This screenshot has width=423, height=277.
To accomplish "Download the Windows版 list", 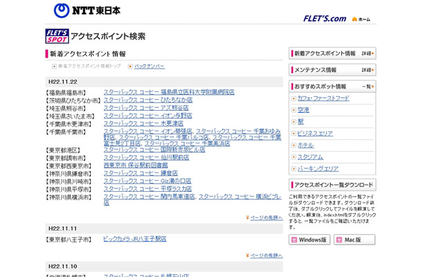I will (309, 240).
